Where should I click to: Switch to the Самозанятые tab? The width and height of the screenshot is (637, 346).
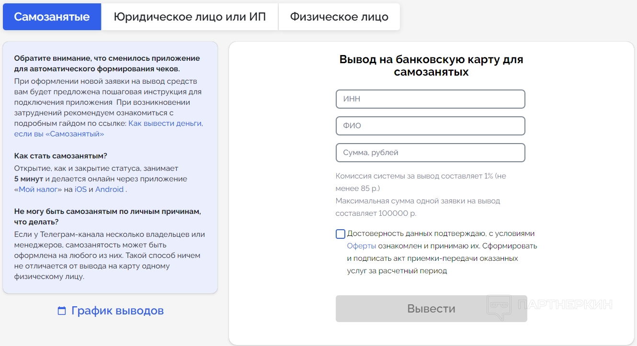[x=52, y=17]
